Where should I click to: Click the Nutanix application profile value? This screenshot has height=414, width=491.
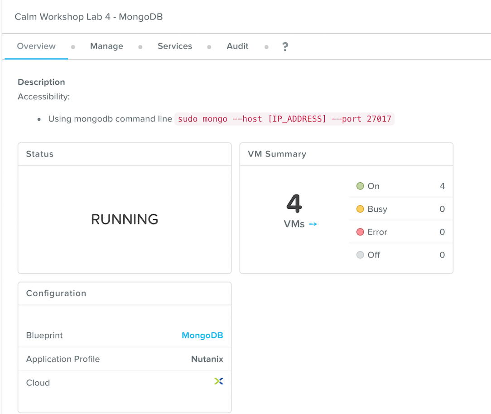pos(207,359)
